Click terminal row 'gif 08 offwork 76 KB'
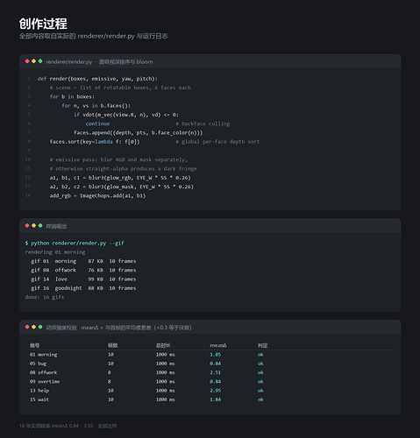Screen dimensions: 420x438 [x=83, y=271]
